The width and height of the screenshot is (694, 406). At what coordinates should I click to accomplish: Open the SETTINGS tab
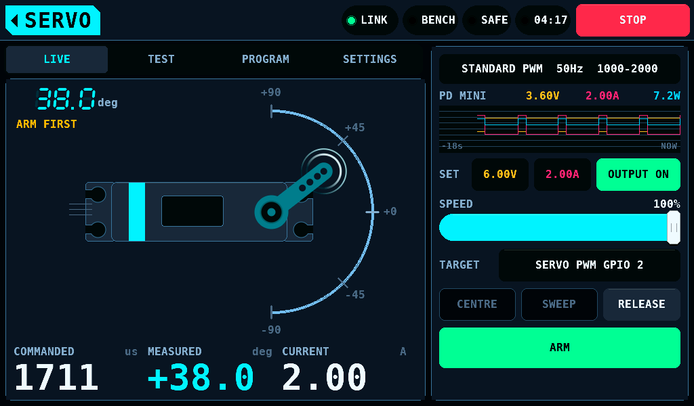click(370, 59)
